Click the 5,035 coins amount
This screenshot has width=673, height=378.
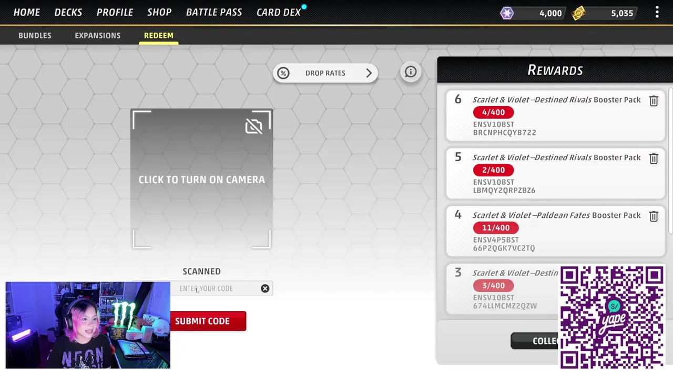[x=622, y=13]
